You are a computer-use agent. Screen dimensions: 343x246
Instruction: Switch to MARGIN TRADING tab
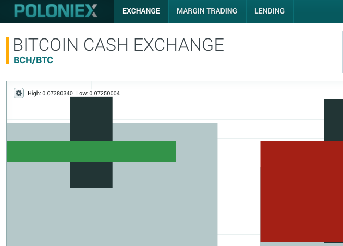(207, 11)
